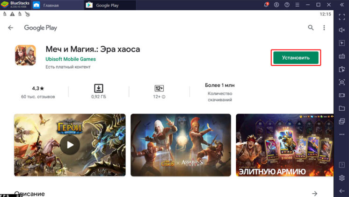Screen dimensions: 349x197
Task: Open Ubisoft Mobile Games developer page
Action: [x=71, y=59]
